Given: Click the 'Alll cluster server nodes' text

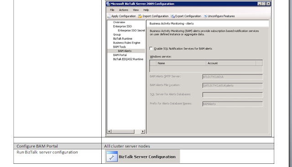Looking at the screenshot, I should [127, 146].
